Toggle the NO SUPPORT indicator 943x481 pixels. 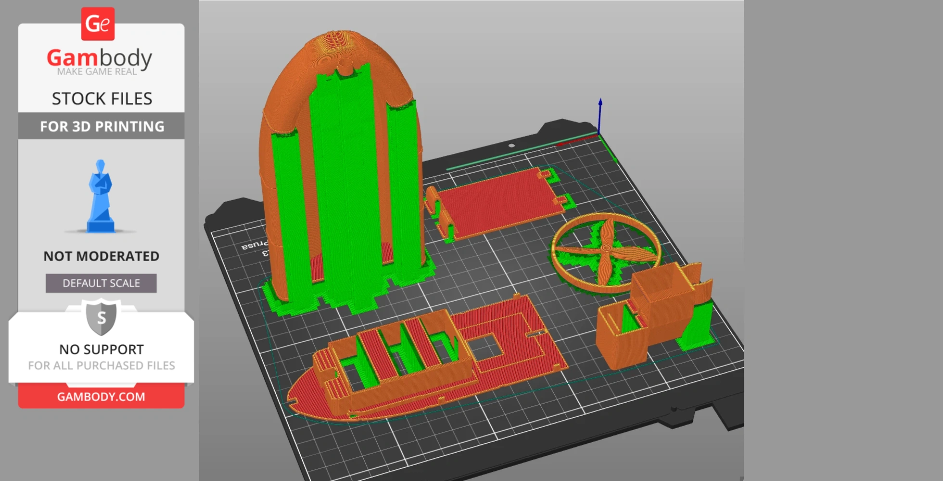pos(101,349)
